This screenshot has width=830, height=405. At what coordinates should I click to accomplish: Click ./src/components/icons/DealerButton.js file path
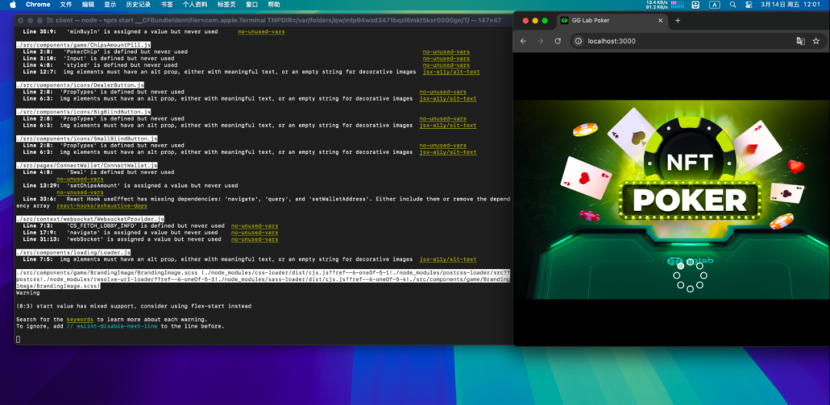[80, 85]
